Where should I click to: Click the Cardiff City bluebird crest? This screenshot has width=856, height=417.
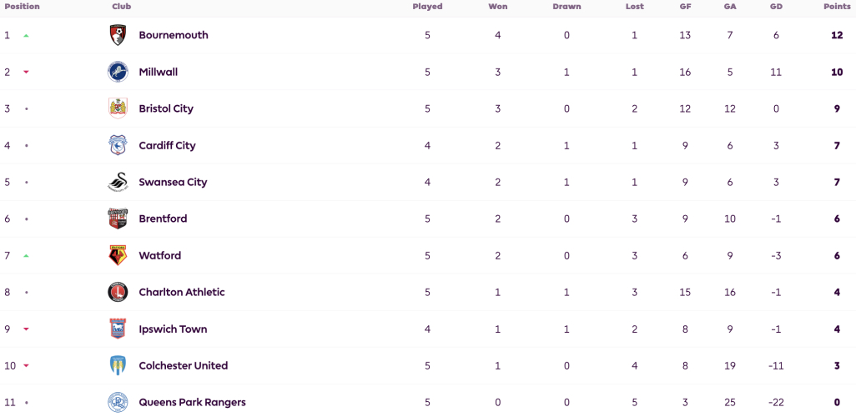118,145
